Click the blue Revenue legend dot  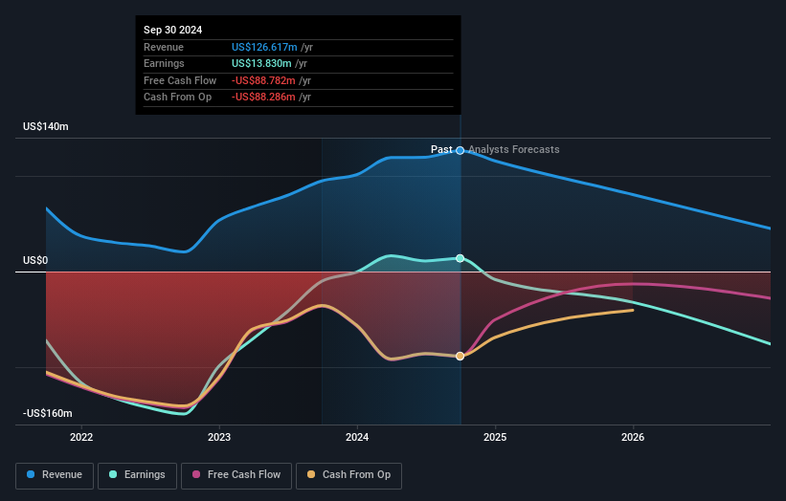pos(31,474)
